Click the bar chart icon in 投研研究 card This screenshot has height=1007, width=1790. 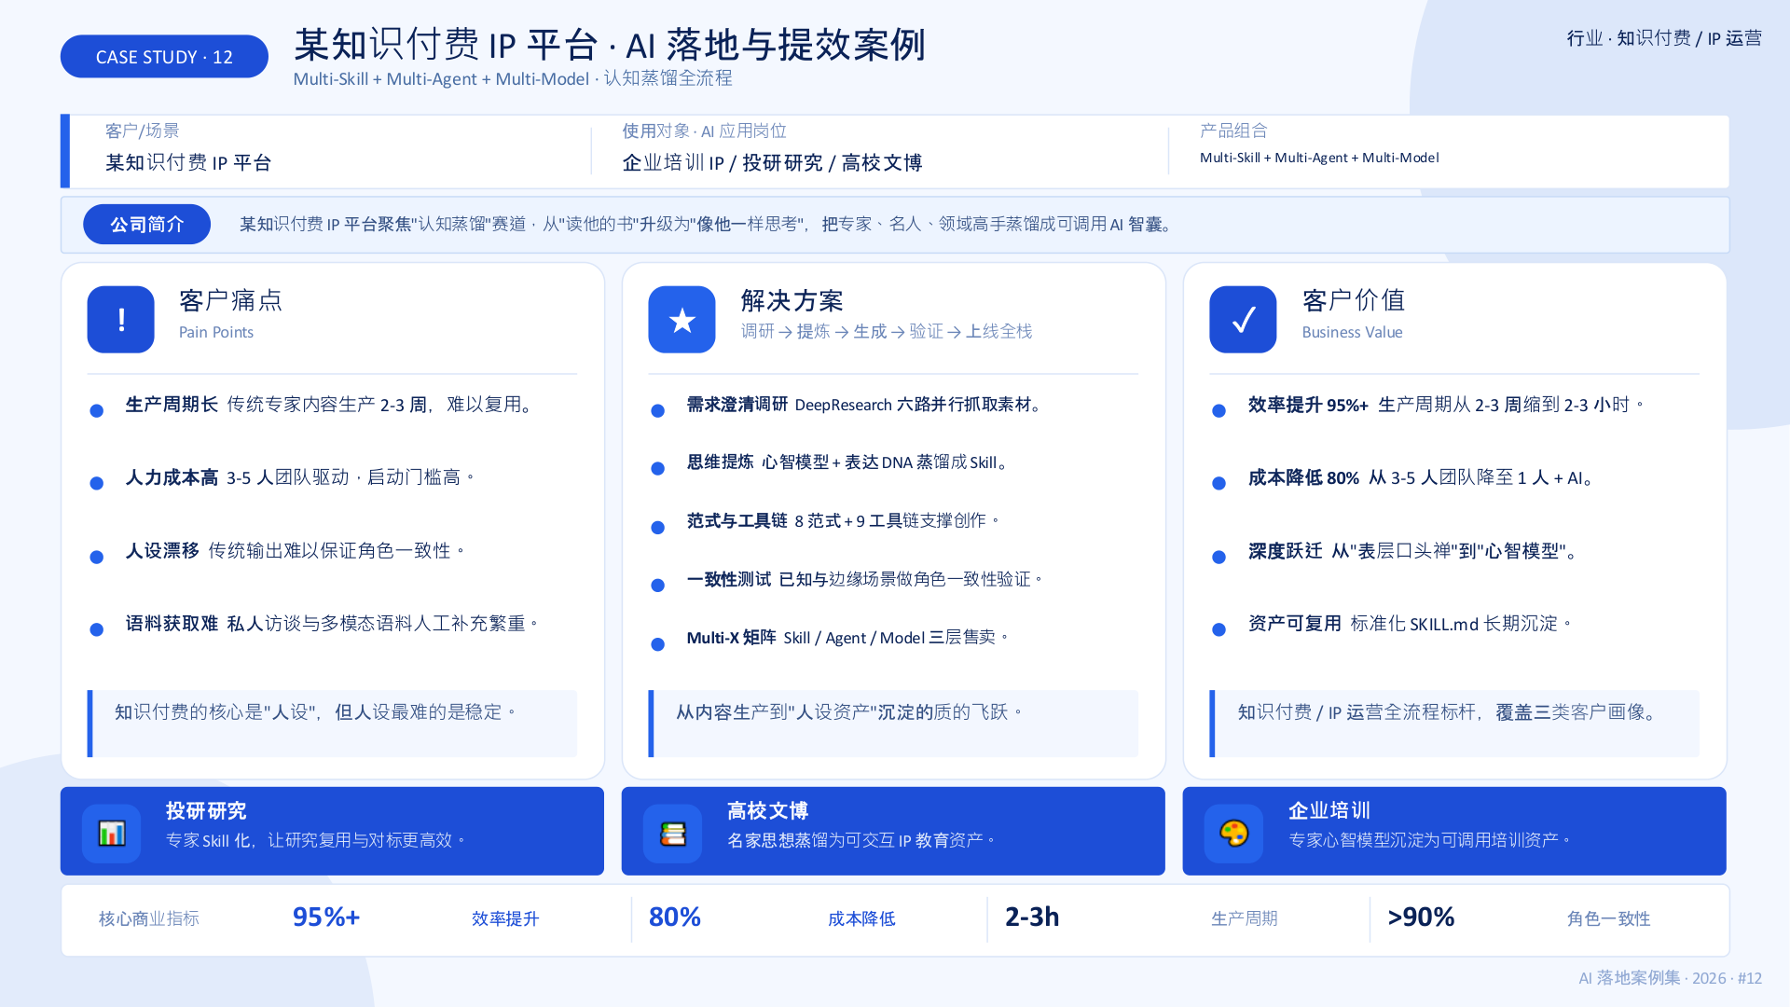(x=112, y=833)
